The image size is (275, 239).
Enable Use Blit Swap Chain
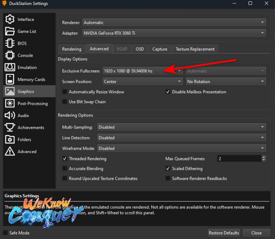click(65, 102)
